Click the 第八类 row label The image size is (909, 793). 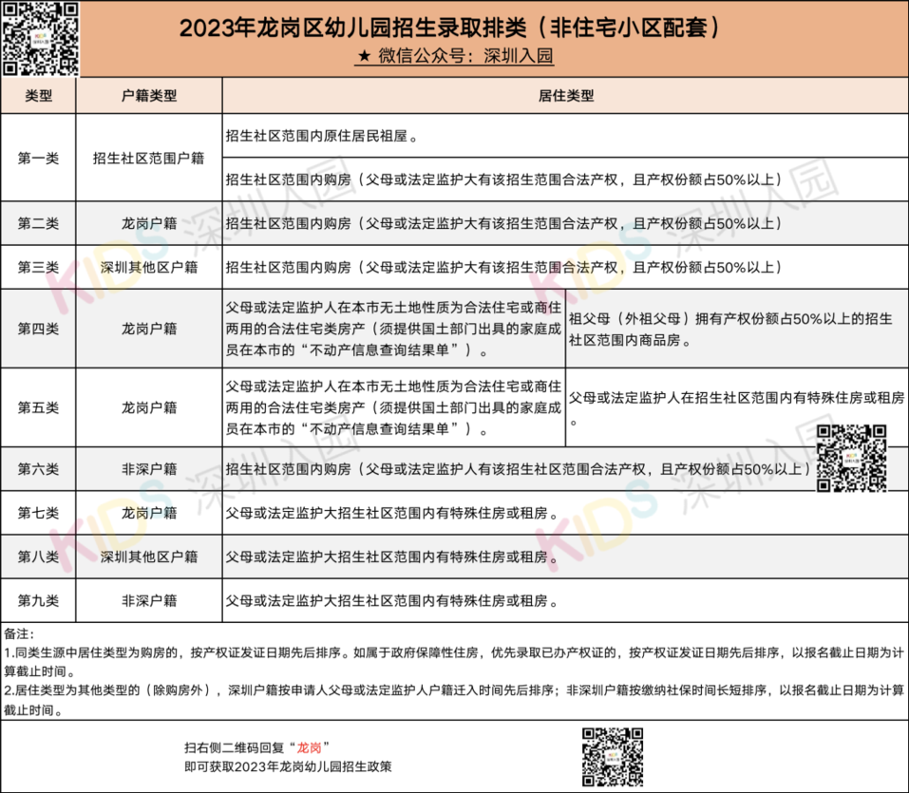click(38, 557)
